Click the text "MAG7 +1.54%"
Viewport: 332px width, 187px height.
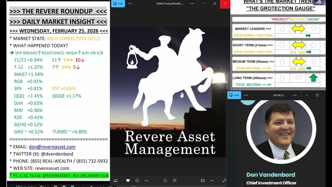tap(29, 74)
